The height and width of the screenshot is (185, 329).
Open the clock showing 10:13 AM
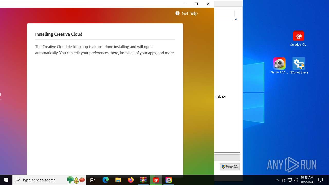[307, 180]
